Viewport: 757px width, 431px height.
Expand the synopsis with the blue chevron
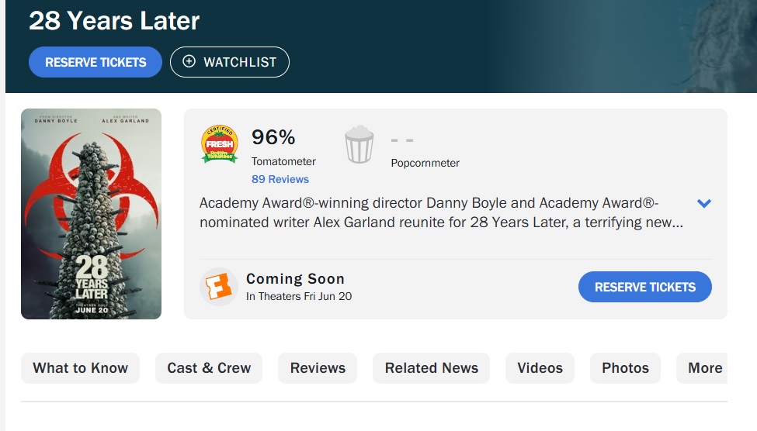703,204
